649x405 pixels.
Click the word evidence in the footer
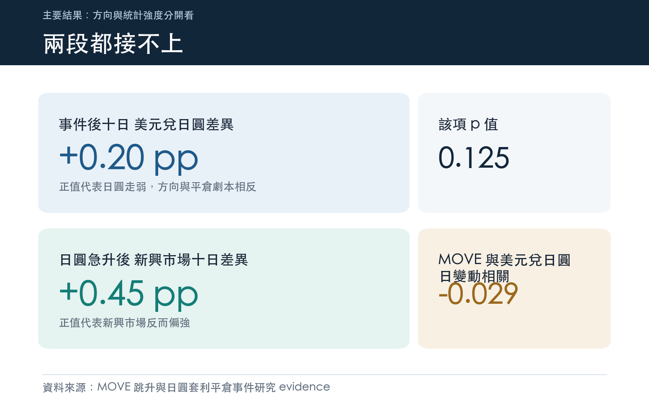[305, 387]
